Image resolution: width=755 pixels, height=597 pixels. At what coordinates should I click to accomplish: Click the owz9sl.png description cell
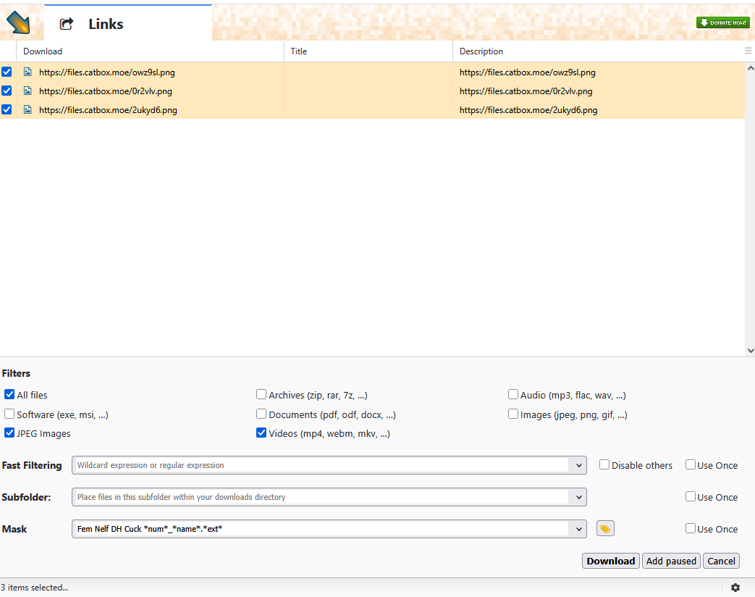599,72
